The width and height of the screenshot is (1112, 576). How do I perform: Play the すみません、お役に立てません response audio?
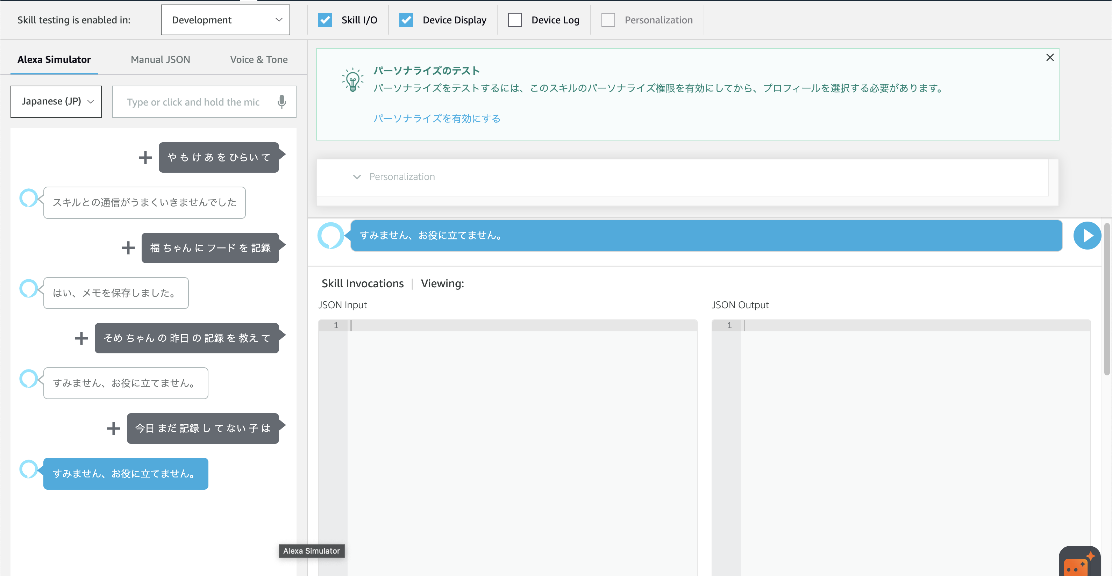[1087, 236]
